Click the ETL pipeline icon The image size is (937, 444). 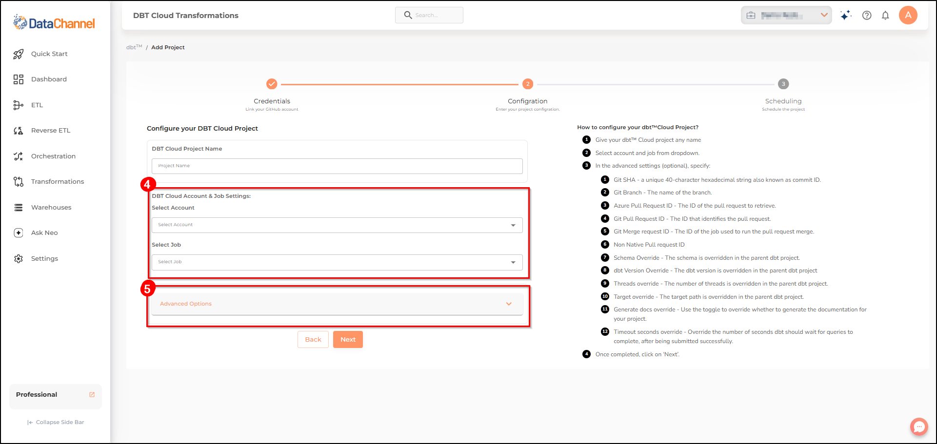coord(19,105)
